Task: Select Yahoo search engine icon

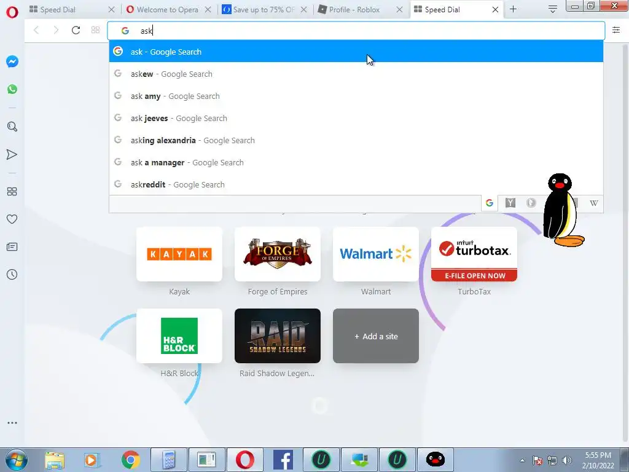Action: click(x=510, y=203)
